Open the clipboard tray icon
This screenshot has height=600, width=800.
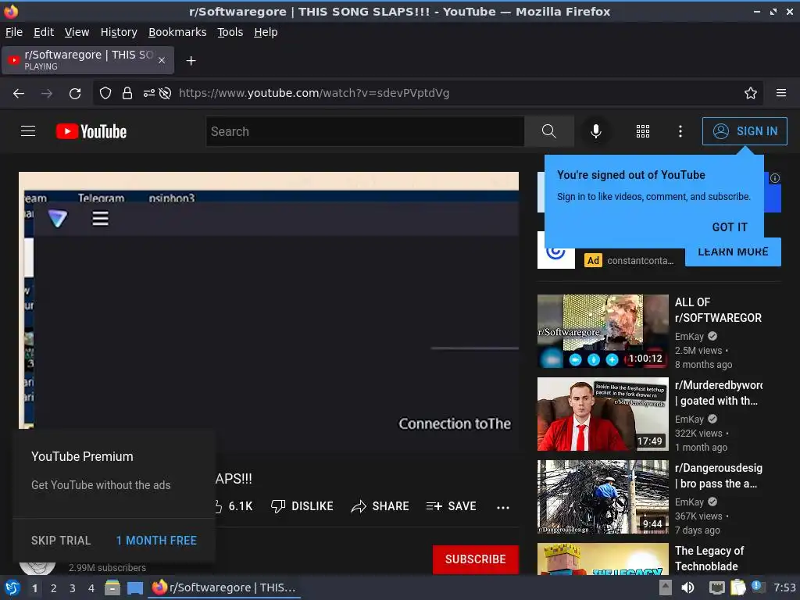737,587
